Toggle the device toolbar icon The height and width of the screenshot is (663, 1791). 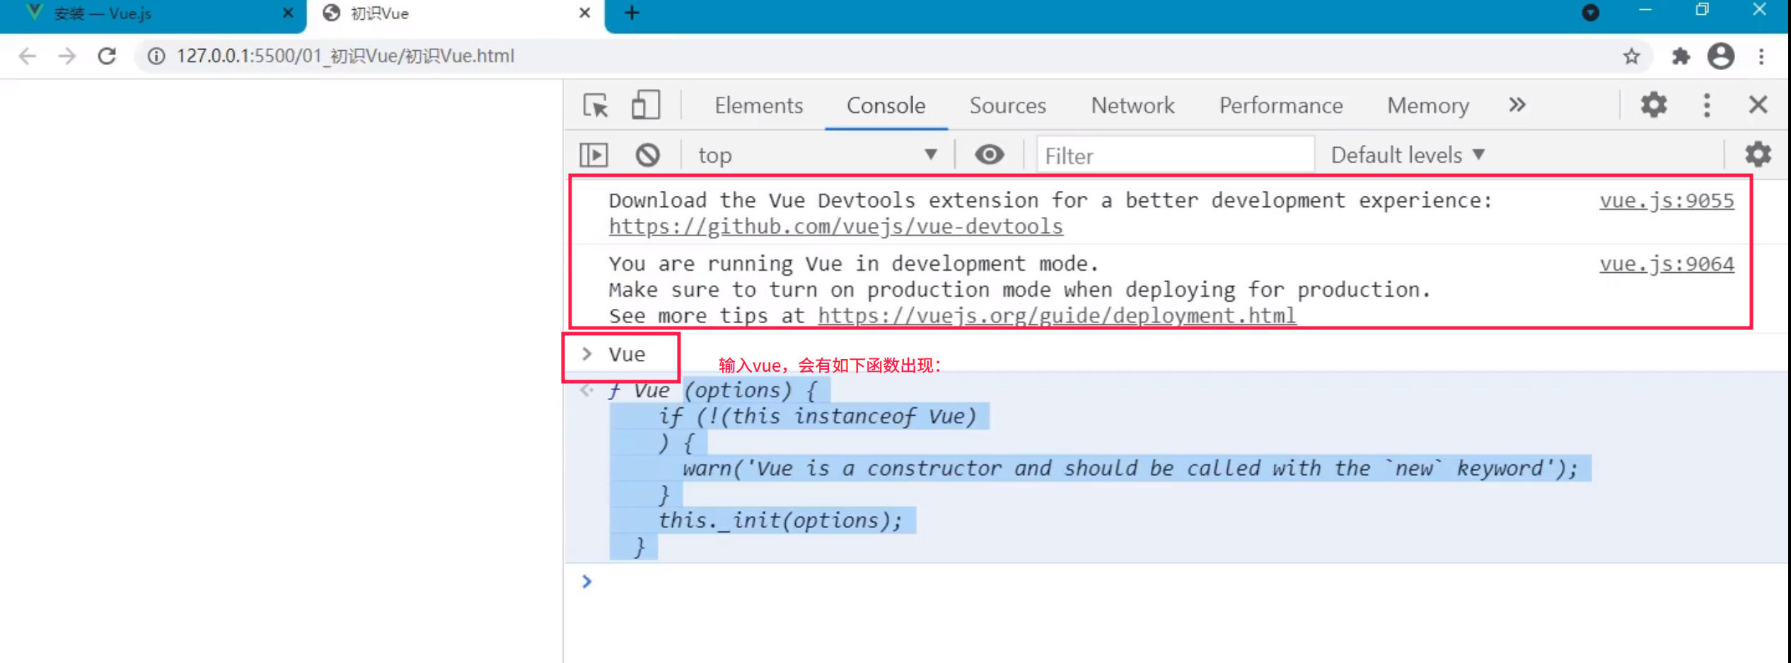(x=645, y=105)
